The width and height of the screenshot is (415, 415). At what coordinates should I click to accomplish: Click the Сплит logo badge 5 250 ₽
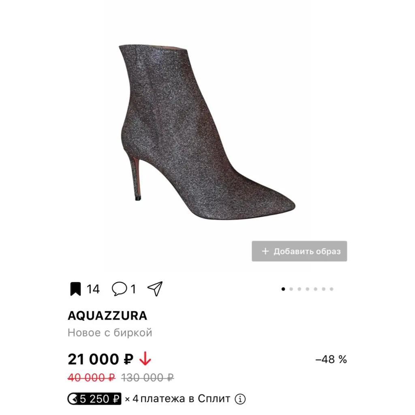click(94, 399)
